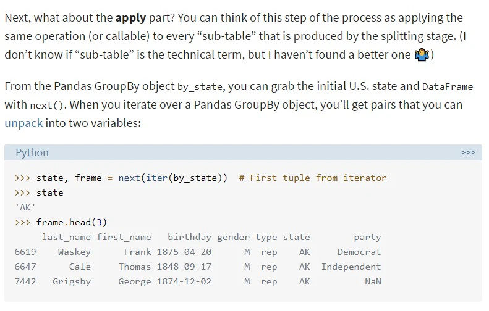This screenshot has height=311, width=489.
Task: Select the by_state inline code
Action: (200, 86)
